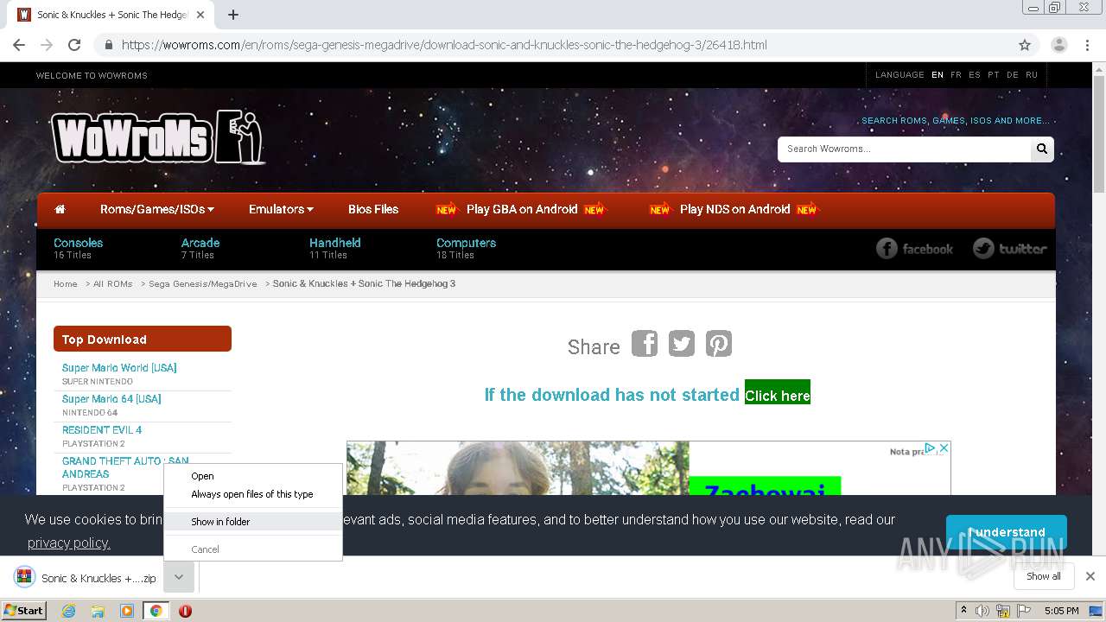The height and width of the screenshot is (622, 1106).
Task: Choose Show in folder
Action: pos(253,522)
